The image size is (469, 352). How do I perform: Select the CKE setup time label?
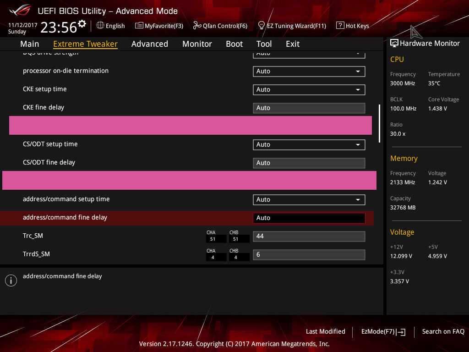(44, 89)
